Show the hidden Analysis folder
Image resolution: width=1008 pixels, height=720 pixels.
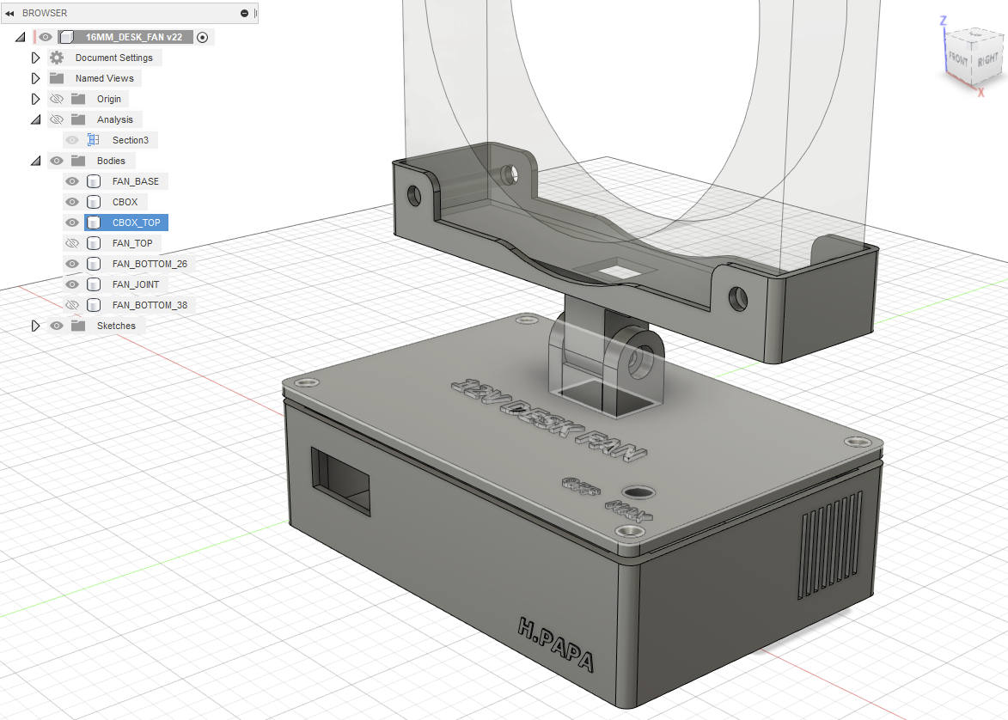[x=57, y=119]
